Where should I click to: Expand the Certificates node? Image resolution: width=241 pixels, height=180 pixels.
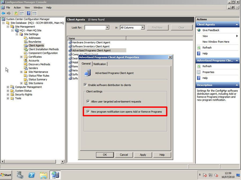21,57
